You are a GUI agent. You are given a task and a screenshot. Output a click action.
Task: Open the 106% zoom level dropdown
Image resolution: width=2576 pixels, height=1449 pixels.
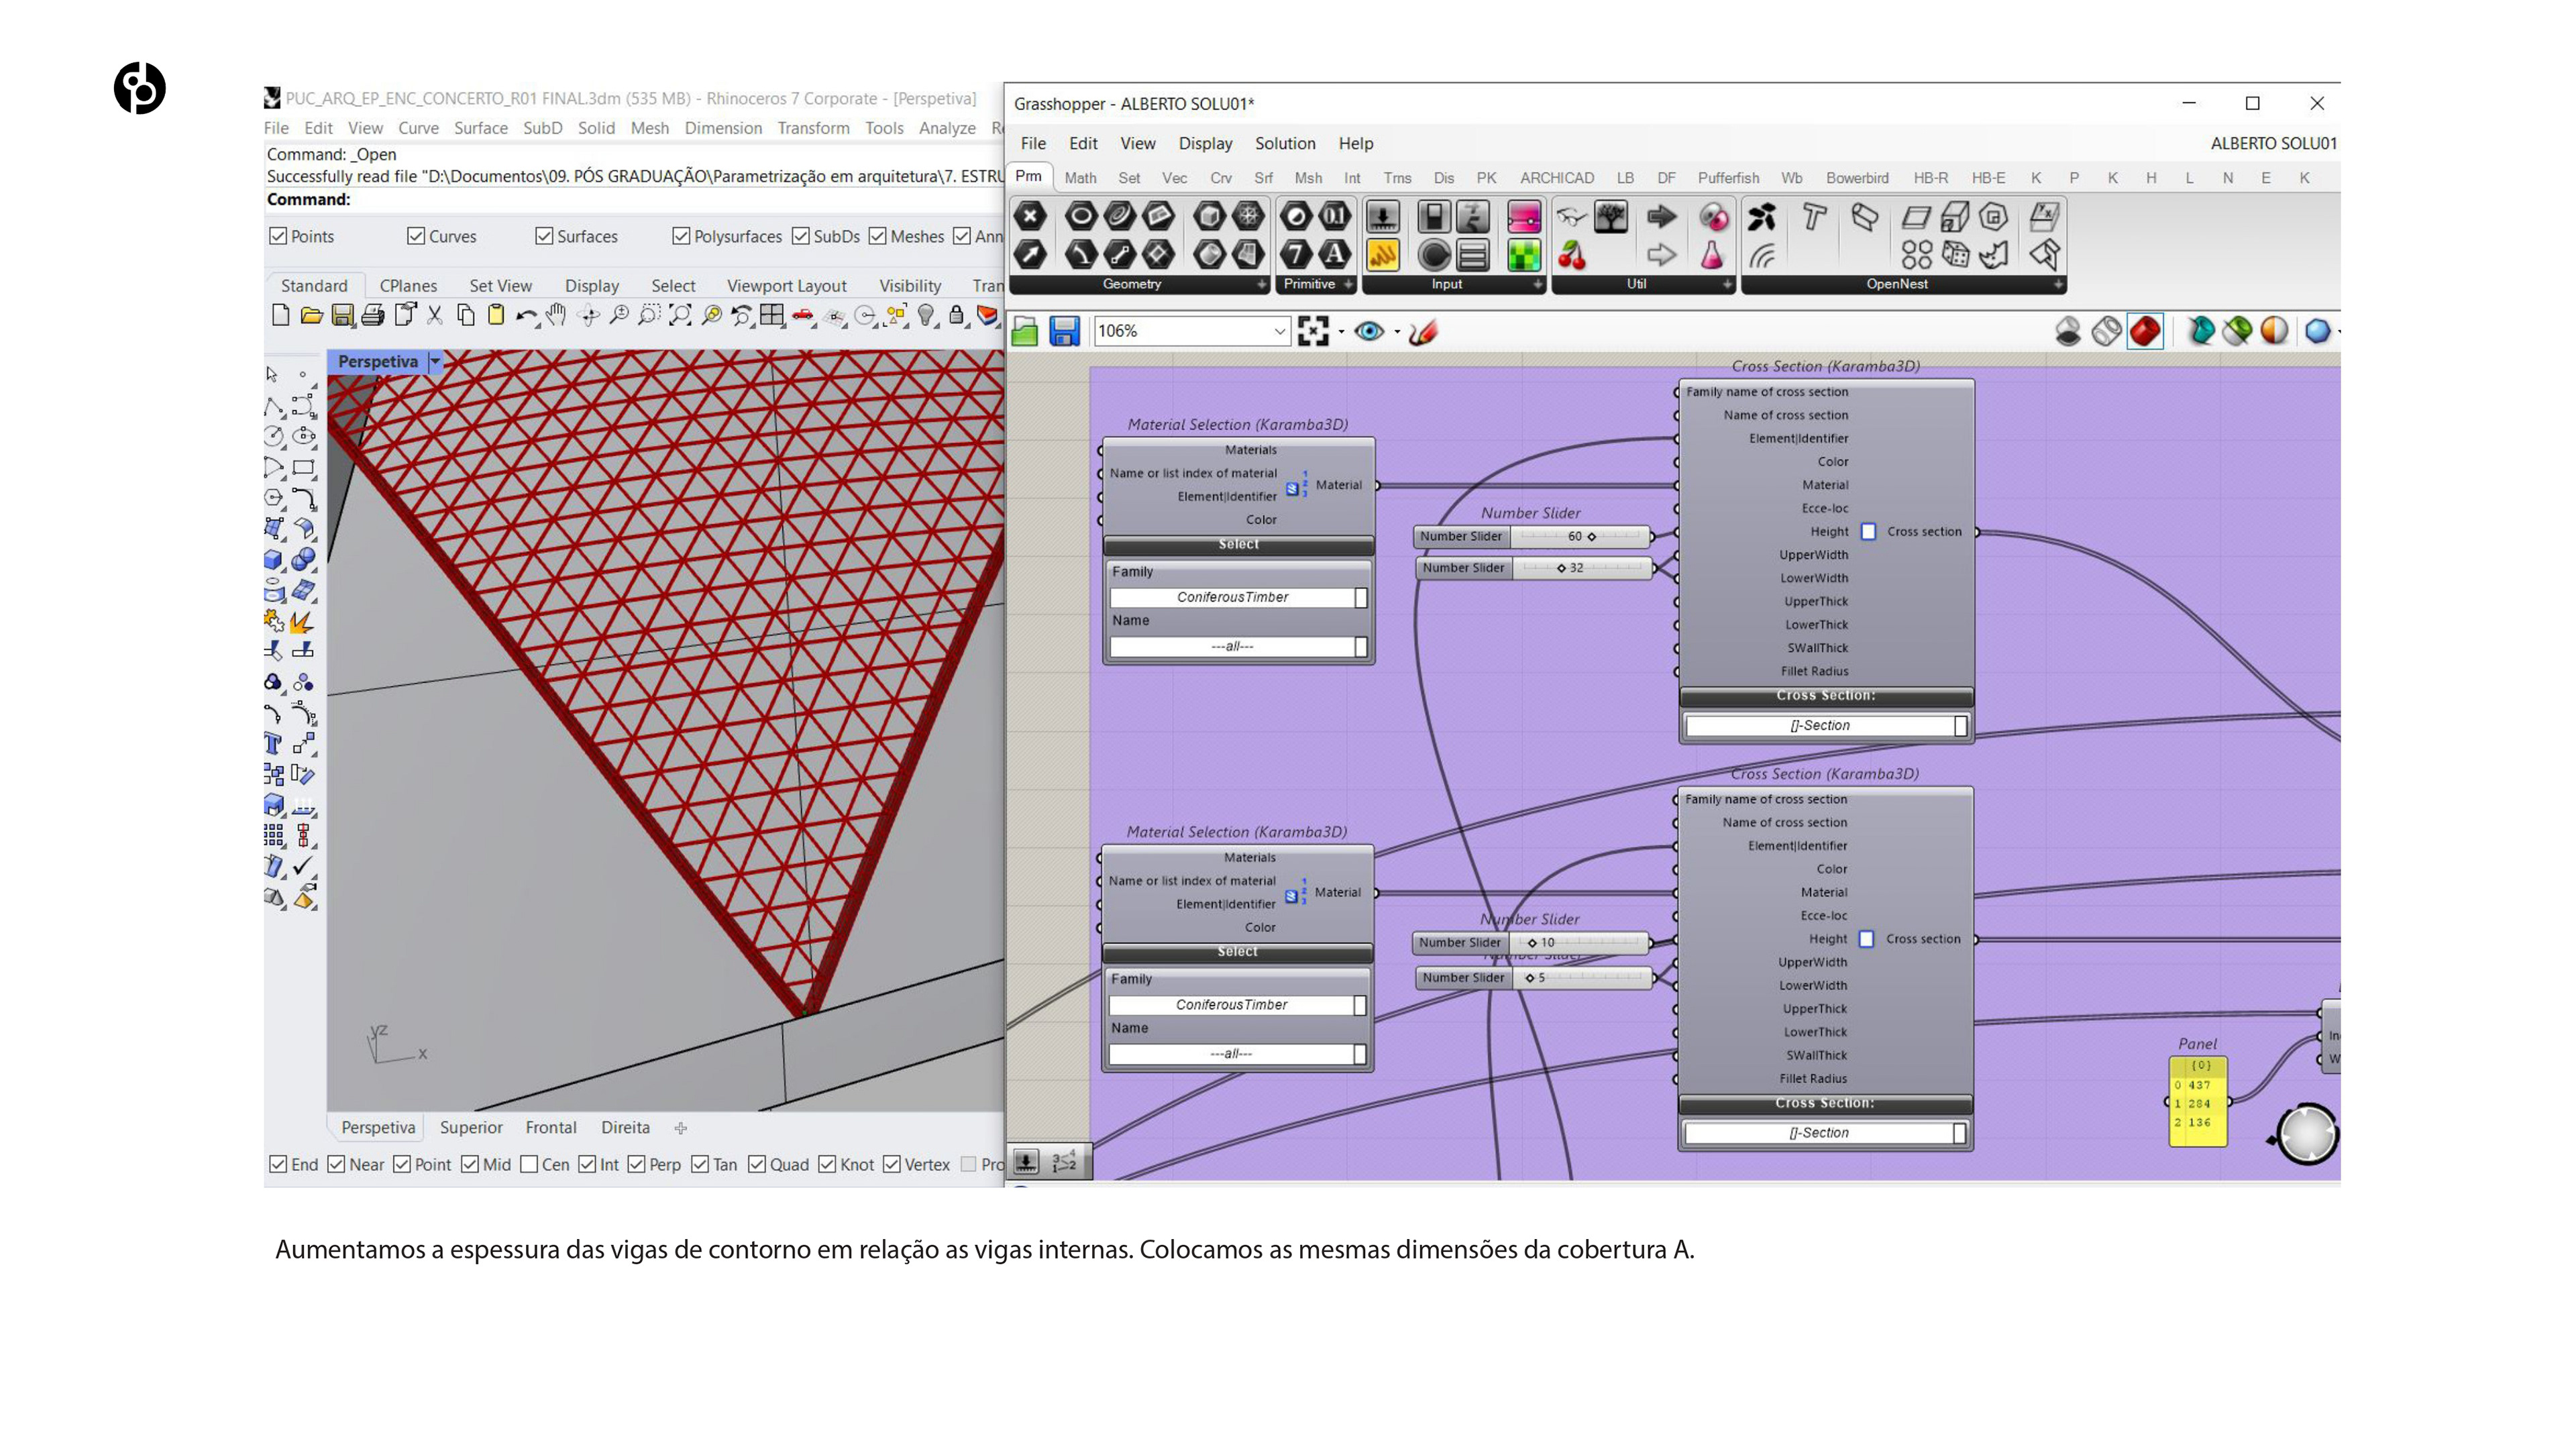[1279, 331]
